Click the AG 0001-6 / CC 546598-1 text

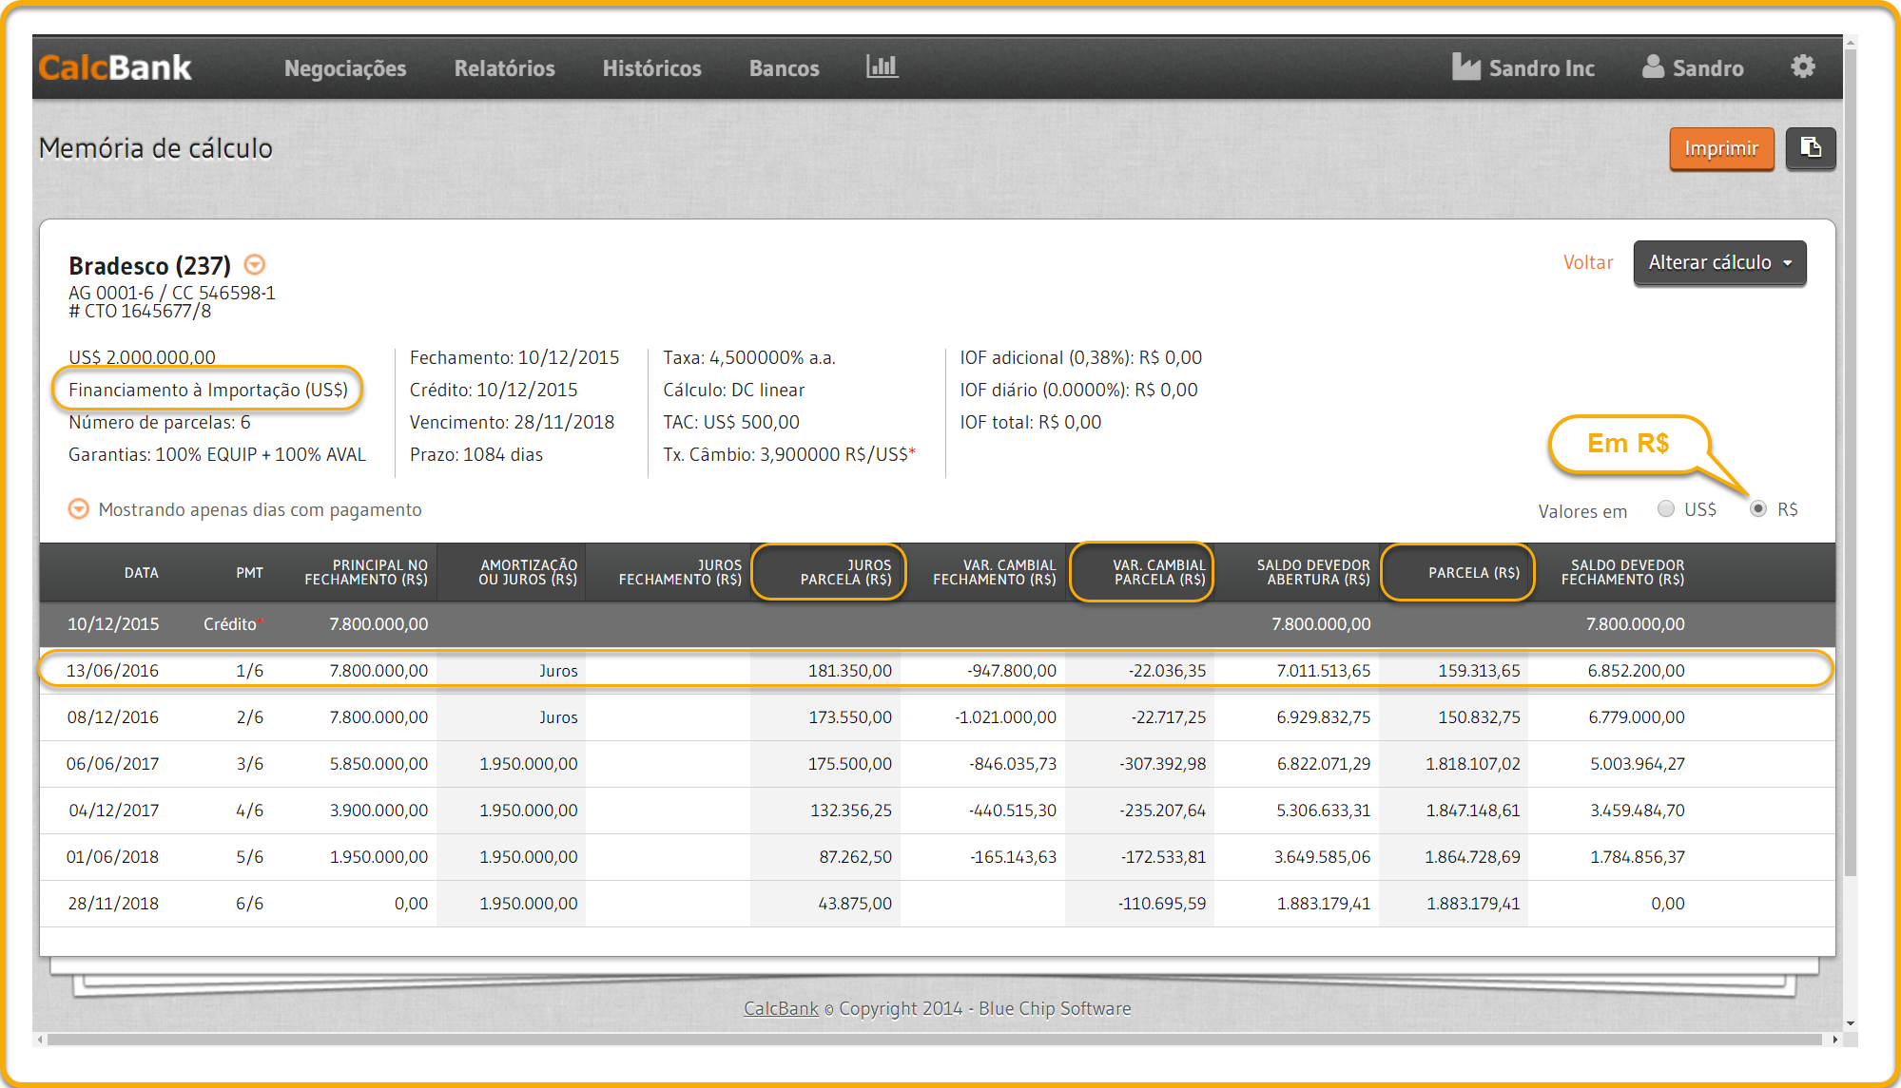tap(172, 293)
